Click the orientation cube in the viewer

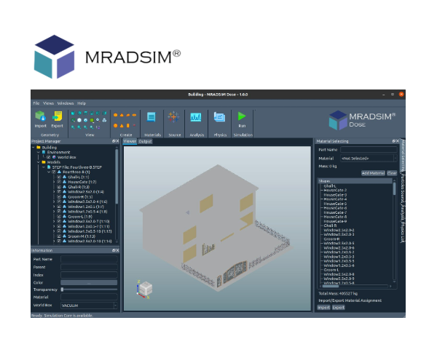tap(146, 288)
